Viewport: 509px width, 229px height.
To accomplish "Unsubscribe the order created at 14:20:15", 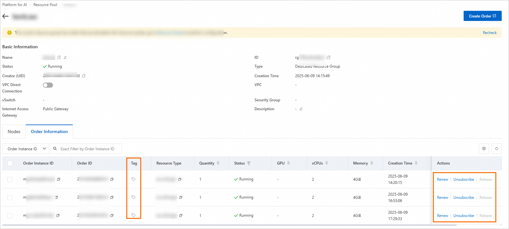I will [464, 179].
